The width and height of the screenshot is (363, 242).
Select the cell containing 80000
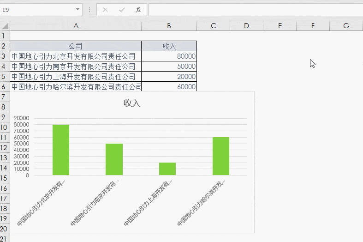point(169,56)
